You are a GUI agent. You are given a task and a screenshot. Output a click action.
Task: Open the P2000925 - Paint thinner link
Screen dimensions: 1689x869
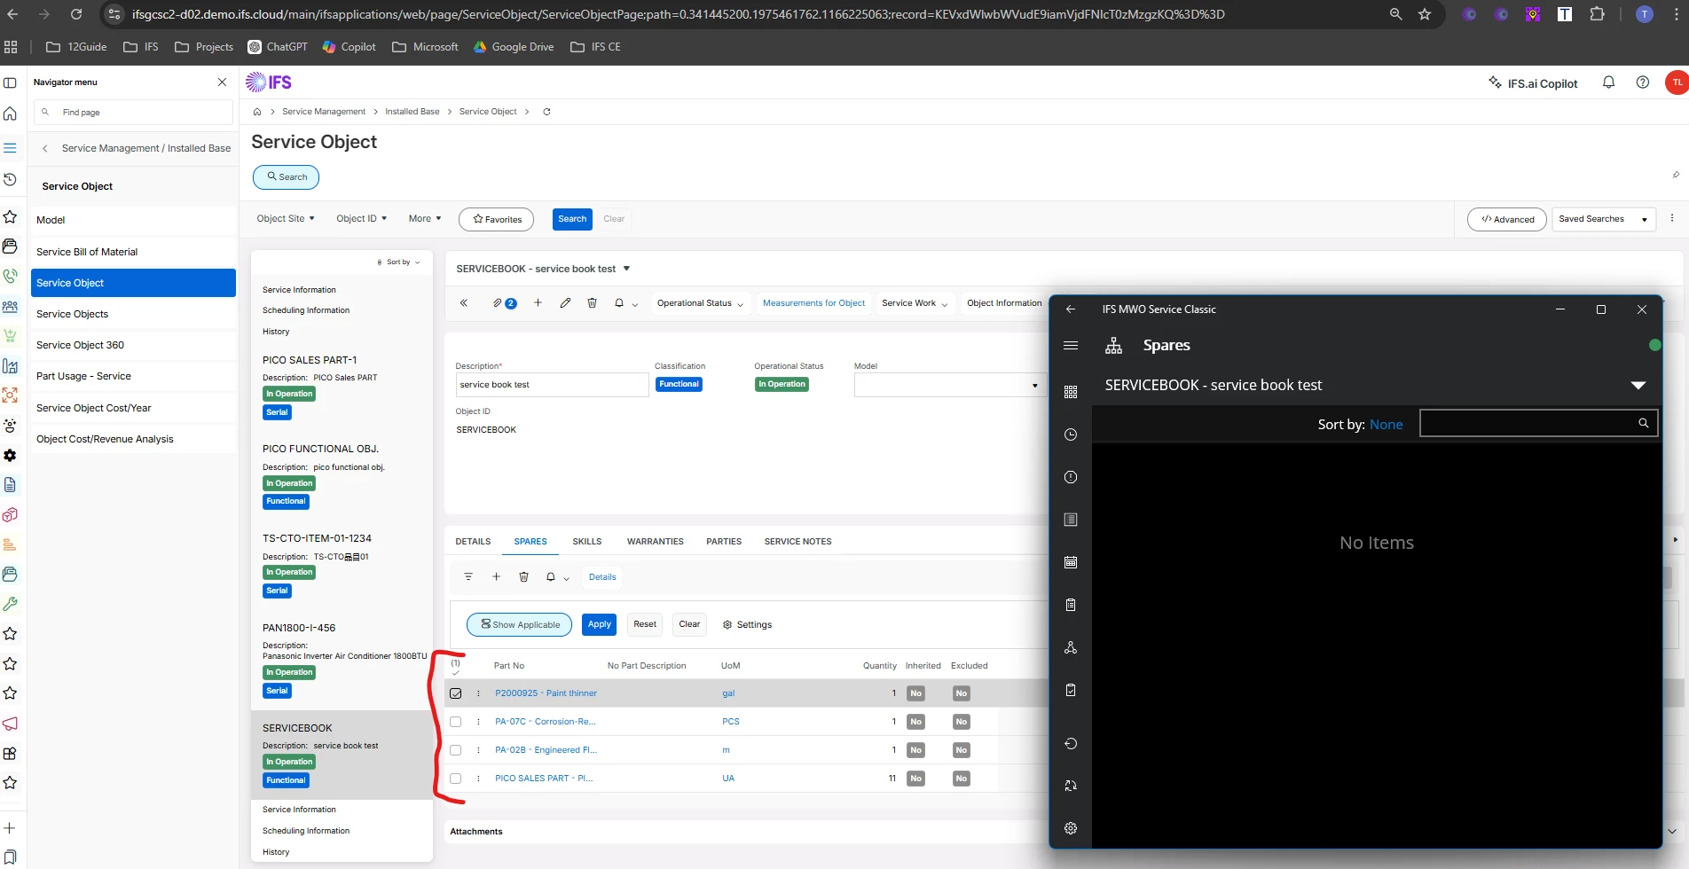tap(546, 693)
